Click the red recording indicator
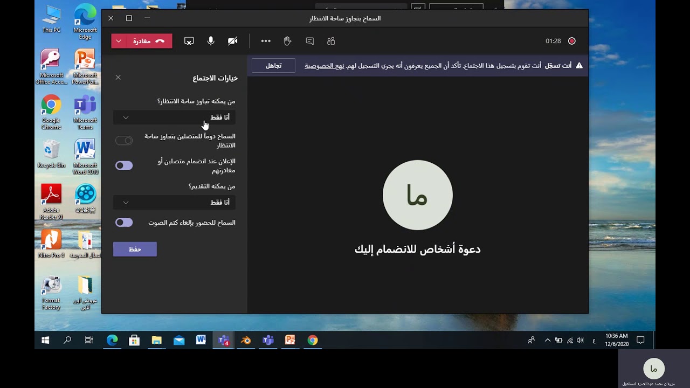 tap(572, 41)
